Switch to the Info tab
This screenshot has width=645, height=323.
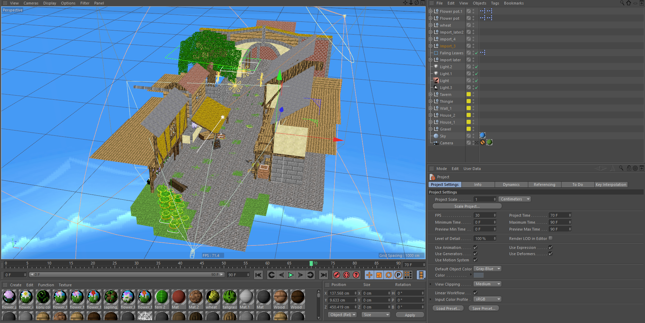(x=478, y=185)
